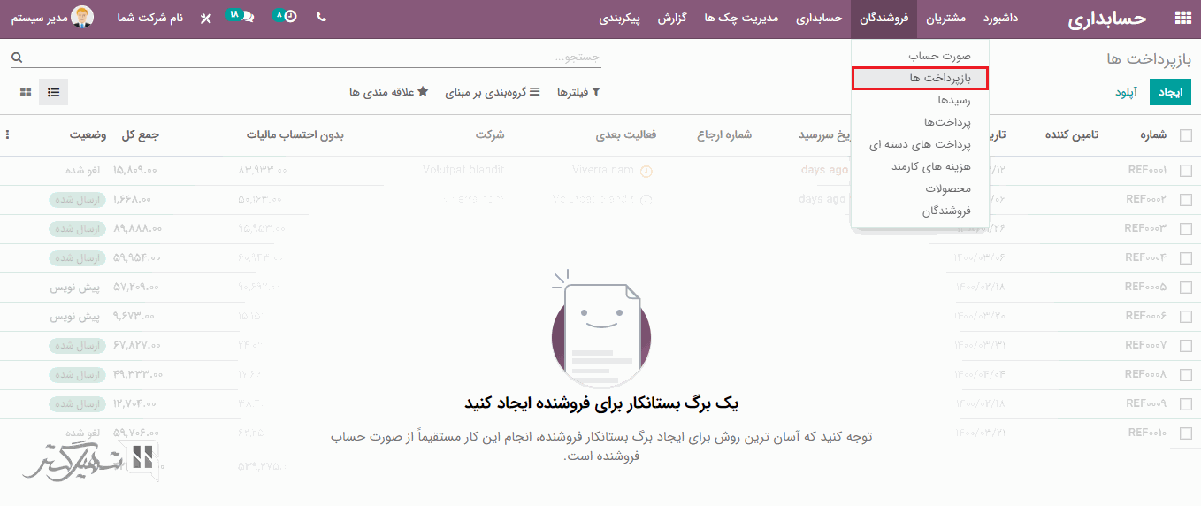Click the phone icon in top bar
The width and height of the screenshot is (1201, 506).
[x=321, y=18]
